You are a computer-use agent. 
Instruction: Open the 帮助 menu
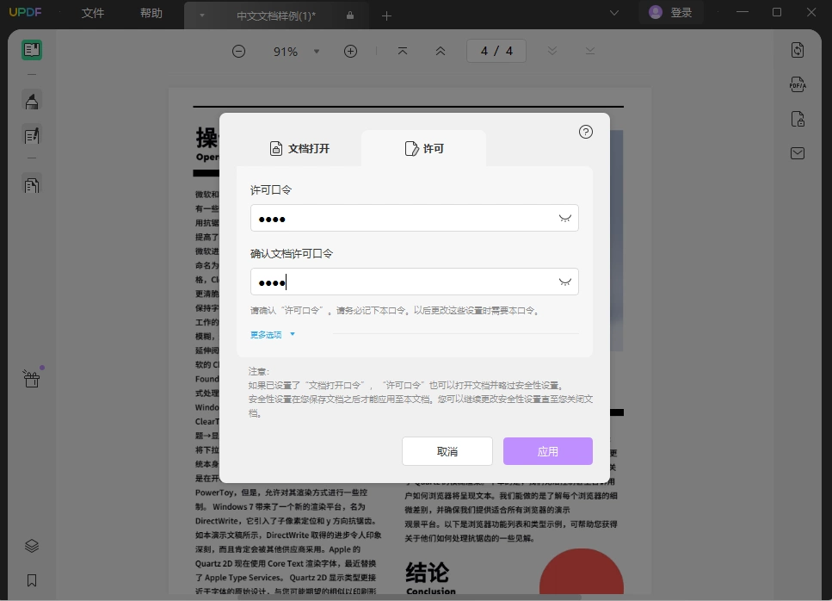(x=151, y=13)
